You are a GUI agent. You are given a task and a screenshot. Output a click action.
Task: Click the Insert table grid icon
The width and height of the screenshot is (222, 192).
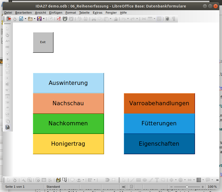coord(150,19)
